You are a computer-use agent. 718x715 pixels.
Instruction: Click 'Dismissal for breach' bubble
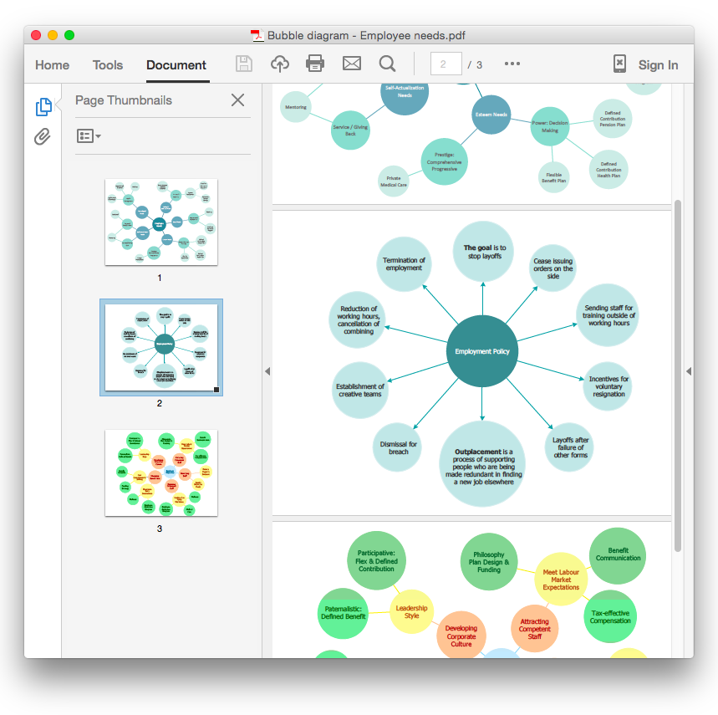pos(398,447)
